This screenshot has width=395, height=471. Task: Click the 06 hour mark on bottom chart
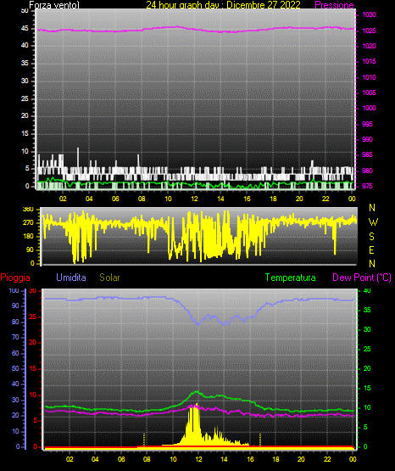pos(121,459)
